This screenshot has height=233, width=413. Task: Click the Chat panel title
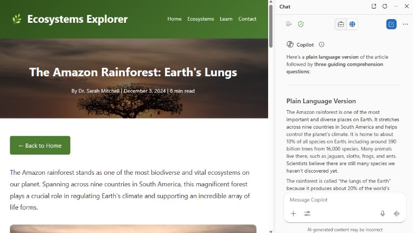coord(284,6)
